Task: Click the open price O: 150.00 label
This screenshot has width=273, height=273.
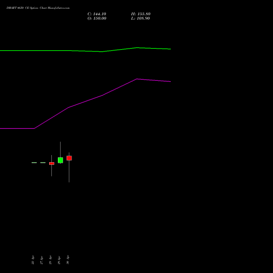Action: tap(97, 19)
